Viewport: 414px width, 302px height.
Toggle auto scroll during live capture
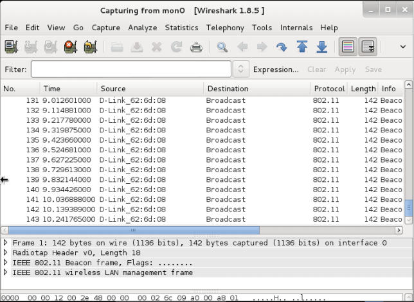[368, 47]
